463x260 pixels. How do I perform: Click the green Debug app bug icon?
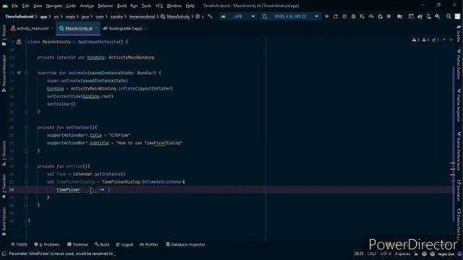point(354,17)
